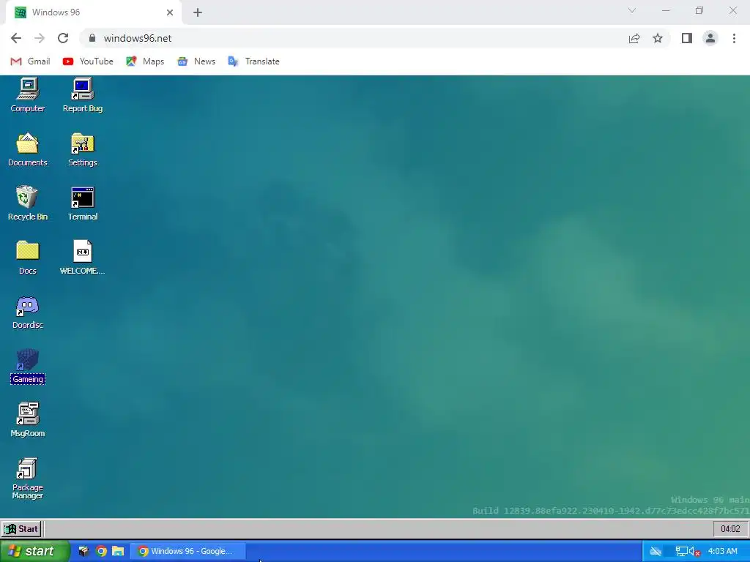Click the 4:03 AM system clock

722,551
